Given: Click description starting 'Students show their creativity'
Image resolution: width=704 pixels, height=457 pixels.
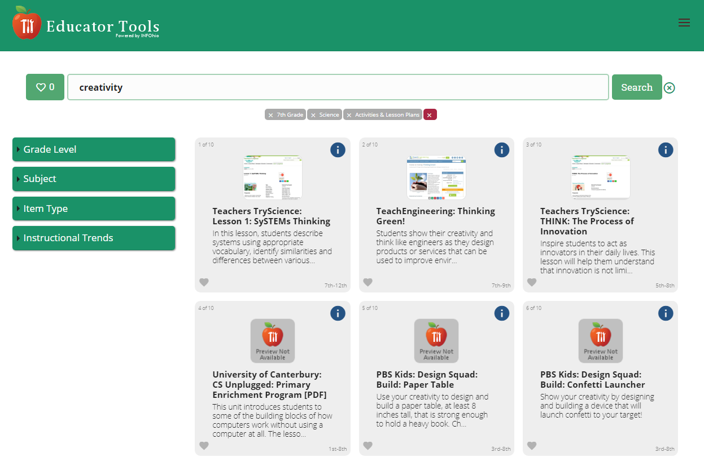Looking at the screenshot, I should [x=435, y=247].
